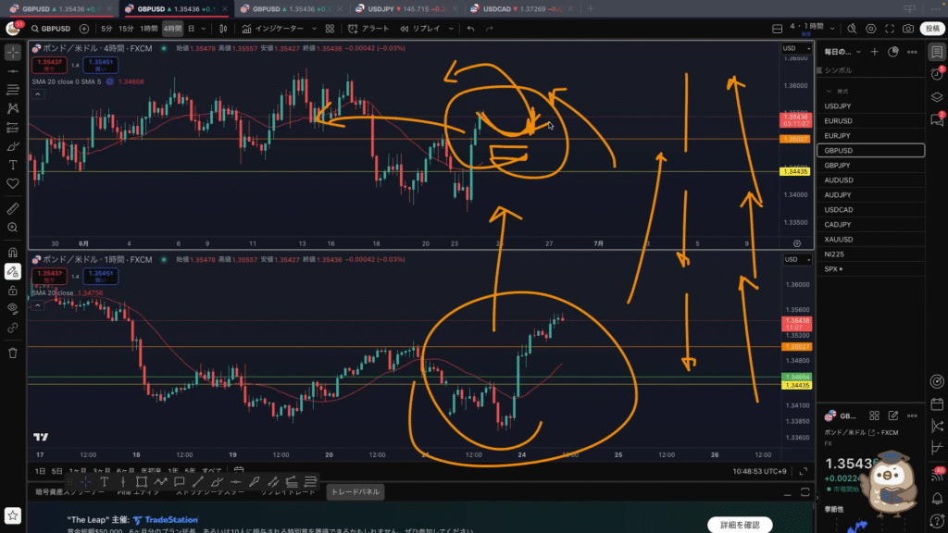Click the undo arrow in the toolbar
948x533 pixels.
click(470, 29)
